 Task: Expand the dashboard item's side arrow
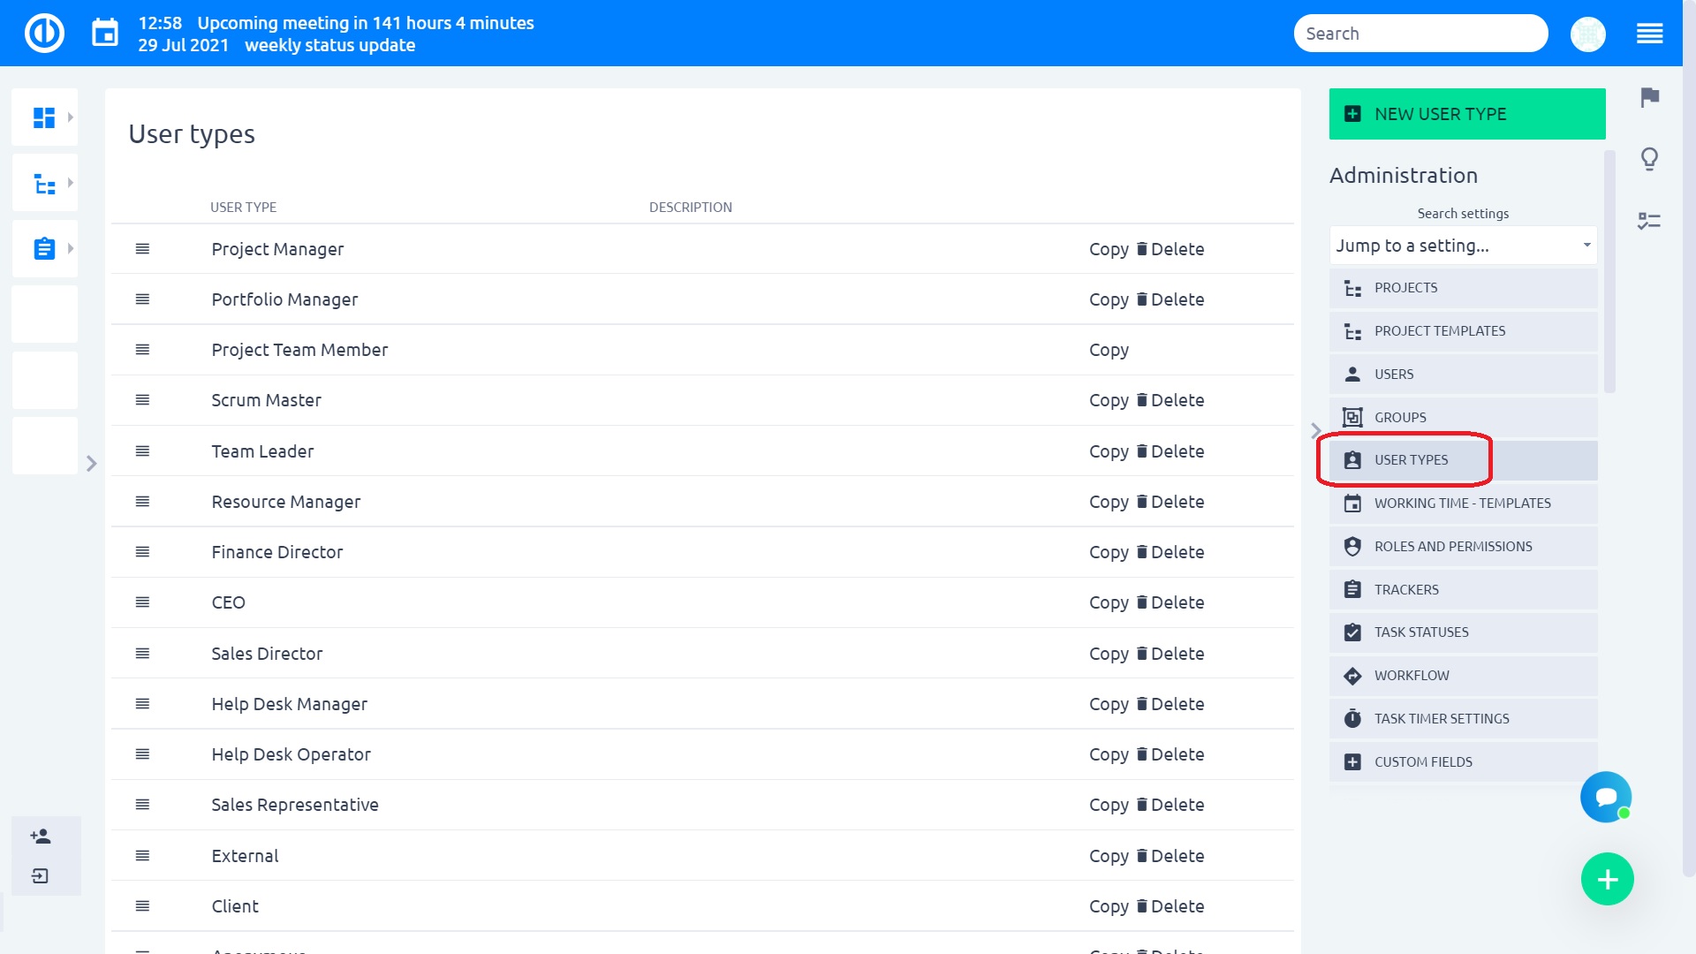pos(70,115)
